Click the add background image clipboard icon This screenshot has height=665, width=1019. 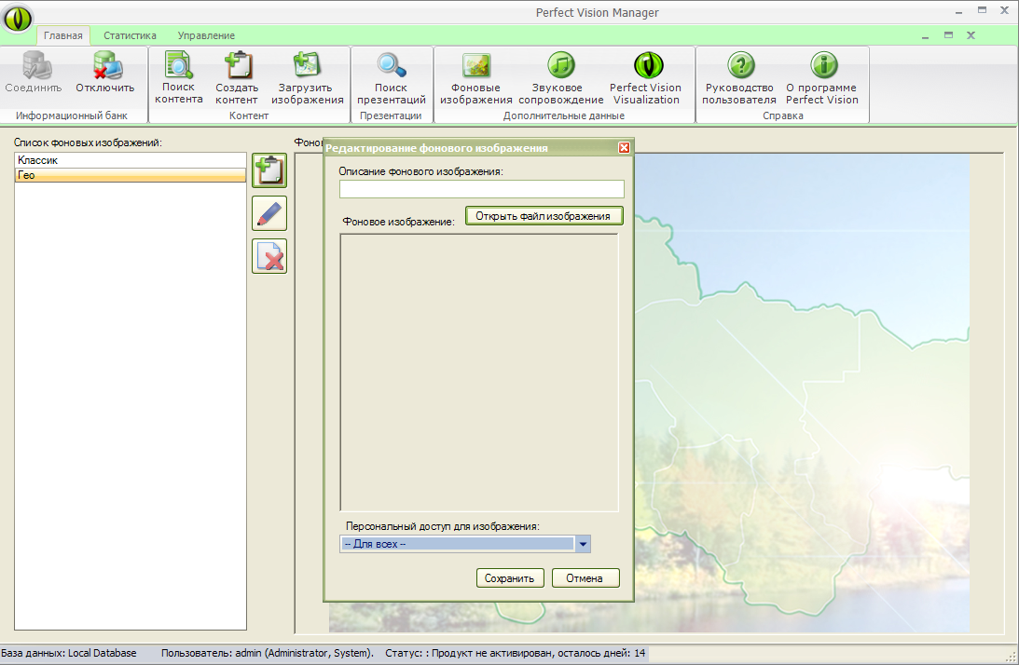pyautogui.click(x=269, y=170)
